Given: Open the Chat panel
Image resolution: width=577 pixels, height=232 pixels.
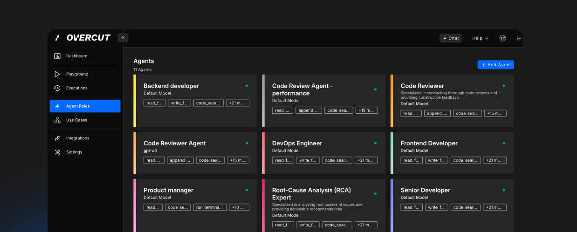Looking at the screenshot, I should tap(451, 38).
